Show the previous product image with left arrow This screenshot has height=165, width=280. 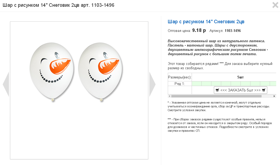(x=6, y=84)
